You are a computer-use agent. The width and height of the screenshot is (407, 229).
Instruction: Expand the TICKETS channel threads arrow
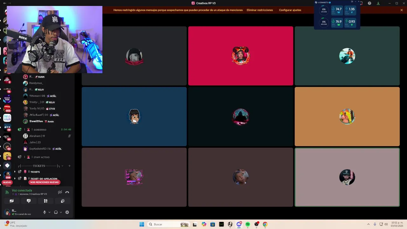[15, 172]
